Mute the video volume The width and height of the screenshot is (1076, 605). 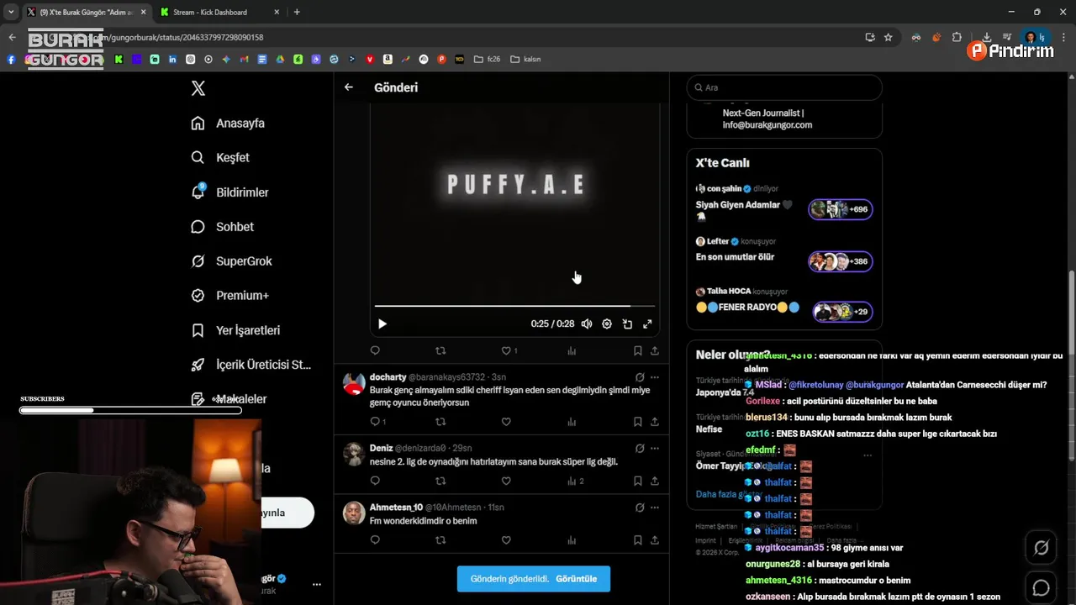[587, 324]
